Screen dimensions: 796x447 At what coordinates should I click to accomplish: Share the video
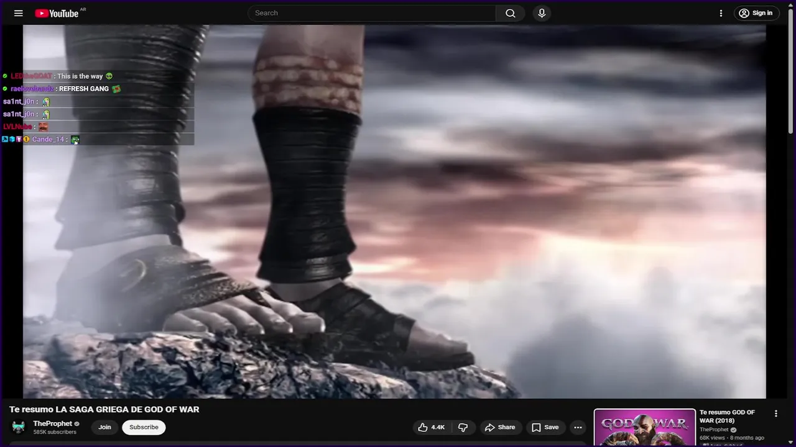(x=500, y=427)
